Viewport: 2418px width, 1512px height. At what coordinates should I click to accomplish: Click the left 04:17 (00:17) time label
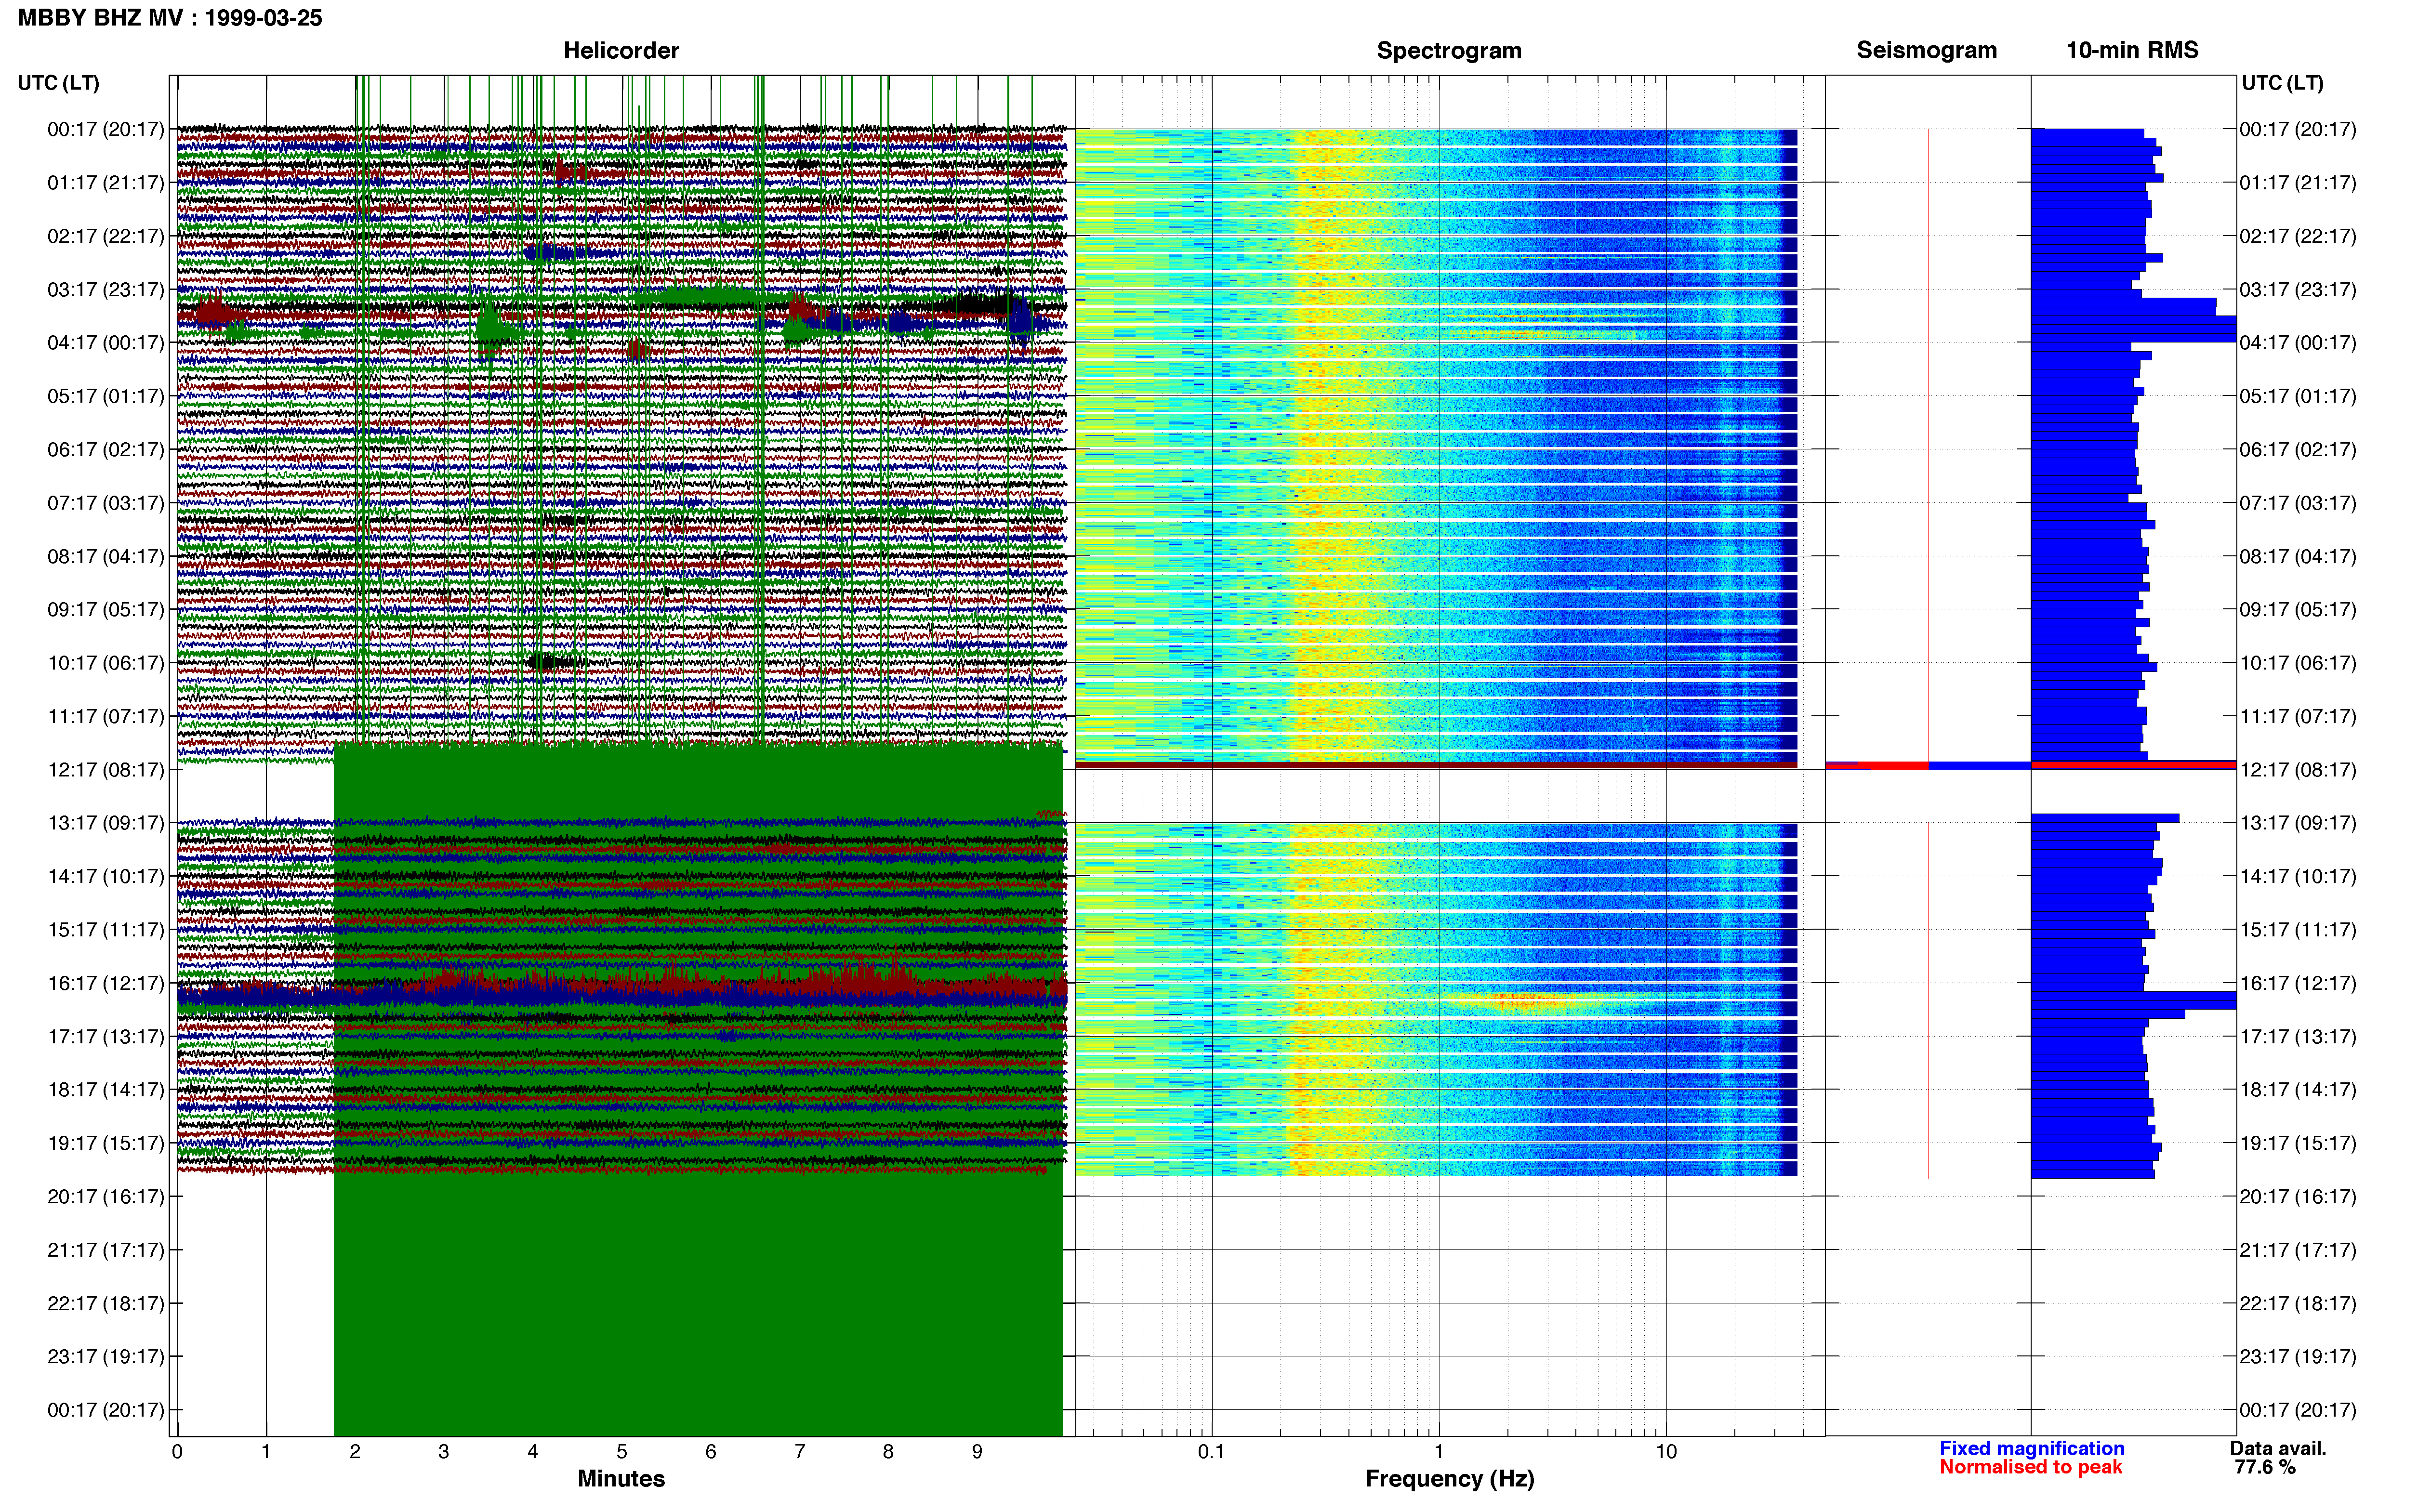click(106, 343)
